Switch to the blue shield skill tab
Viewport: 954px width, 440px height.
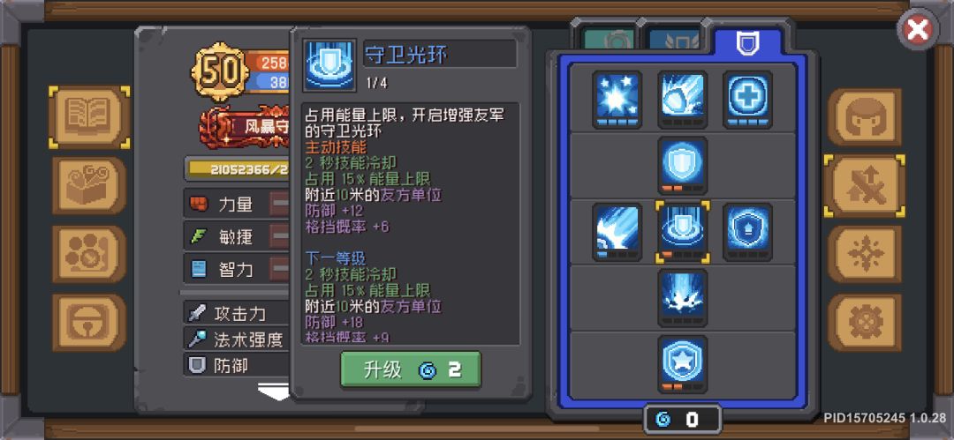pyautogui.click(x=747, y=44)
